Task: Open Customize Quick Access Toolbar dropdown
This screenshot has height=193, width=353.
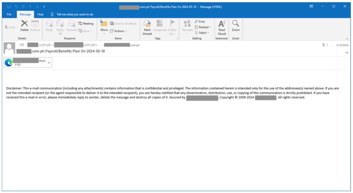Action: click(x=44, y=7)
